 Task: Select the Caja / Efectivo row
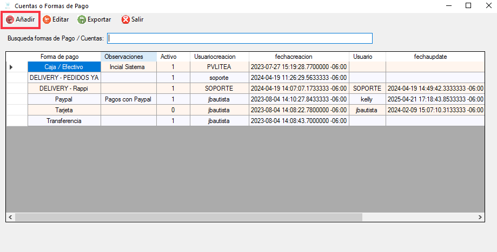[x=64, y=67]
